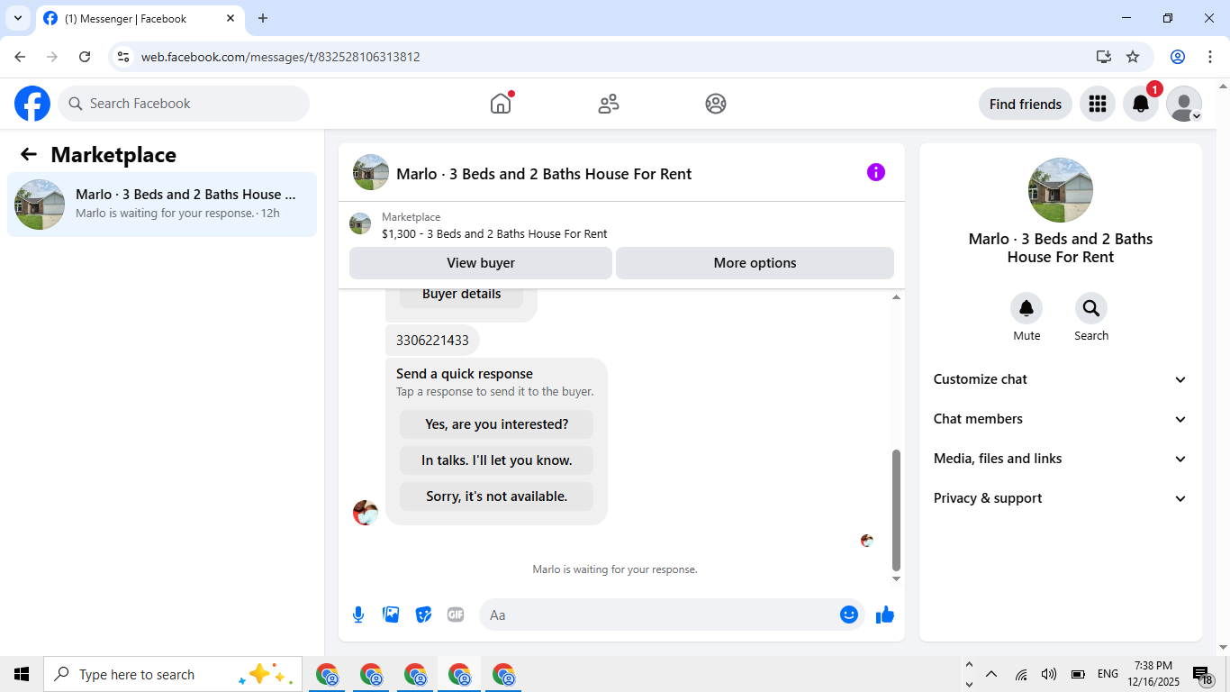Show hidden system tray icons
This screenshot has height=692, width=1230.
(991, 674)
